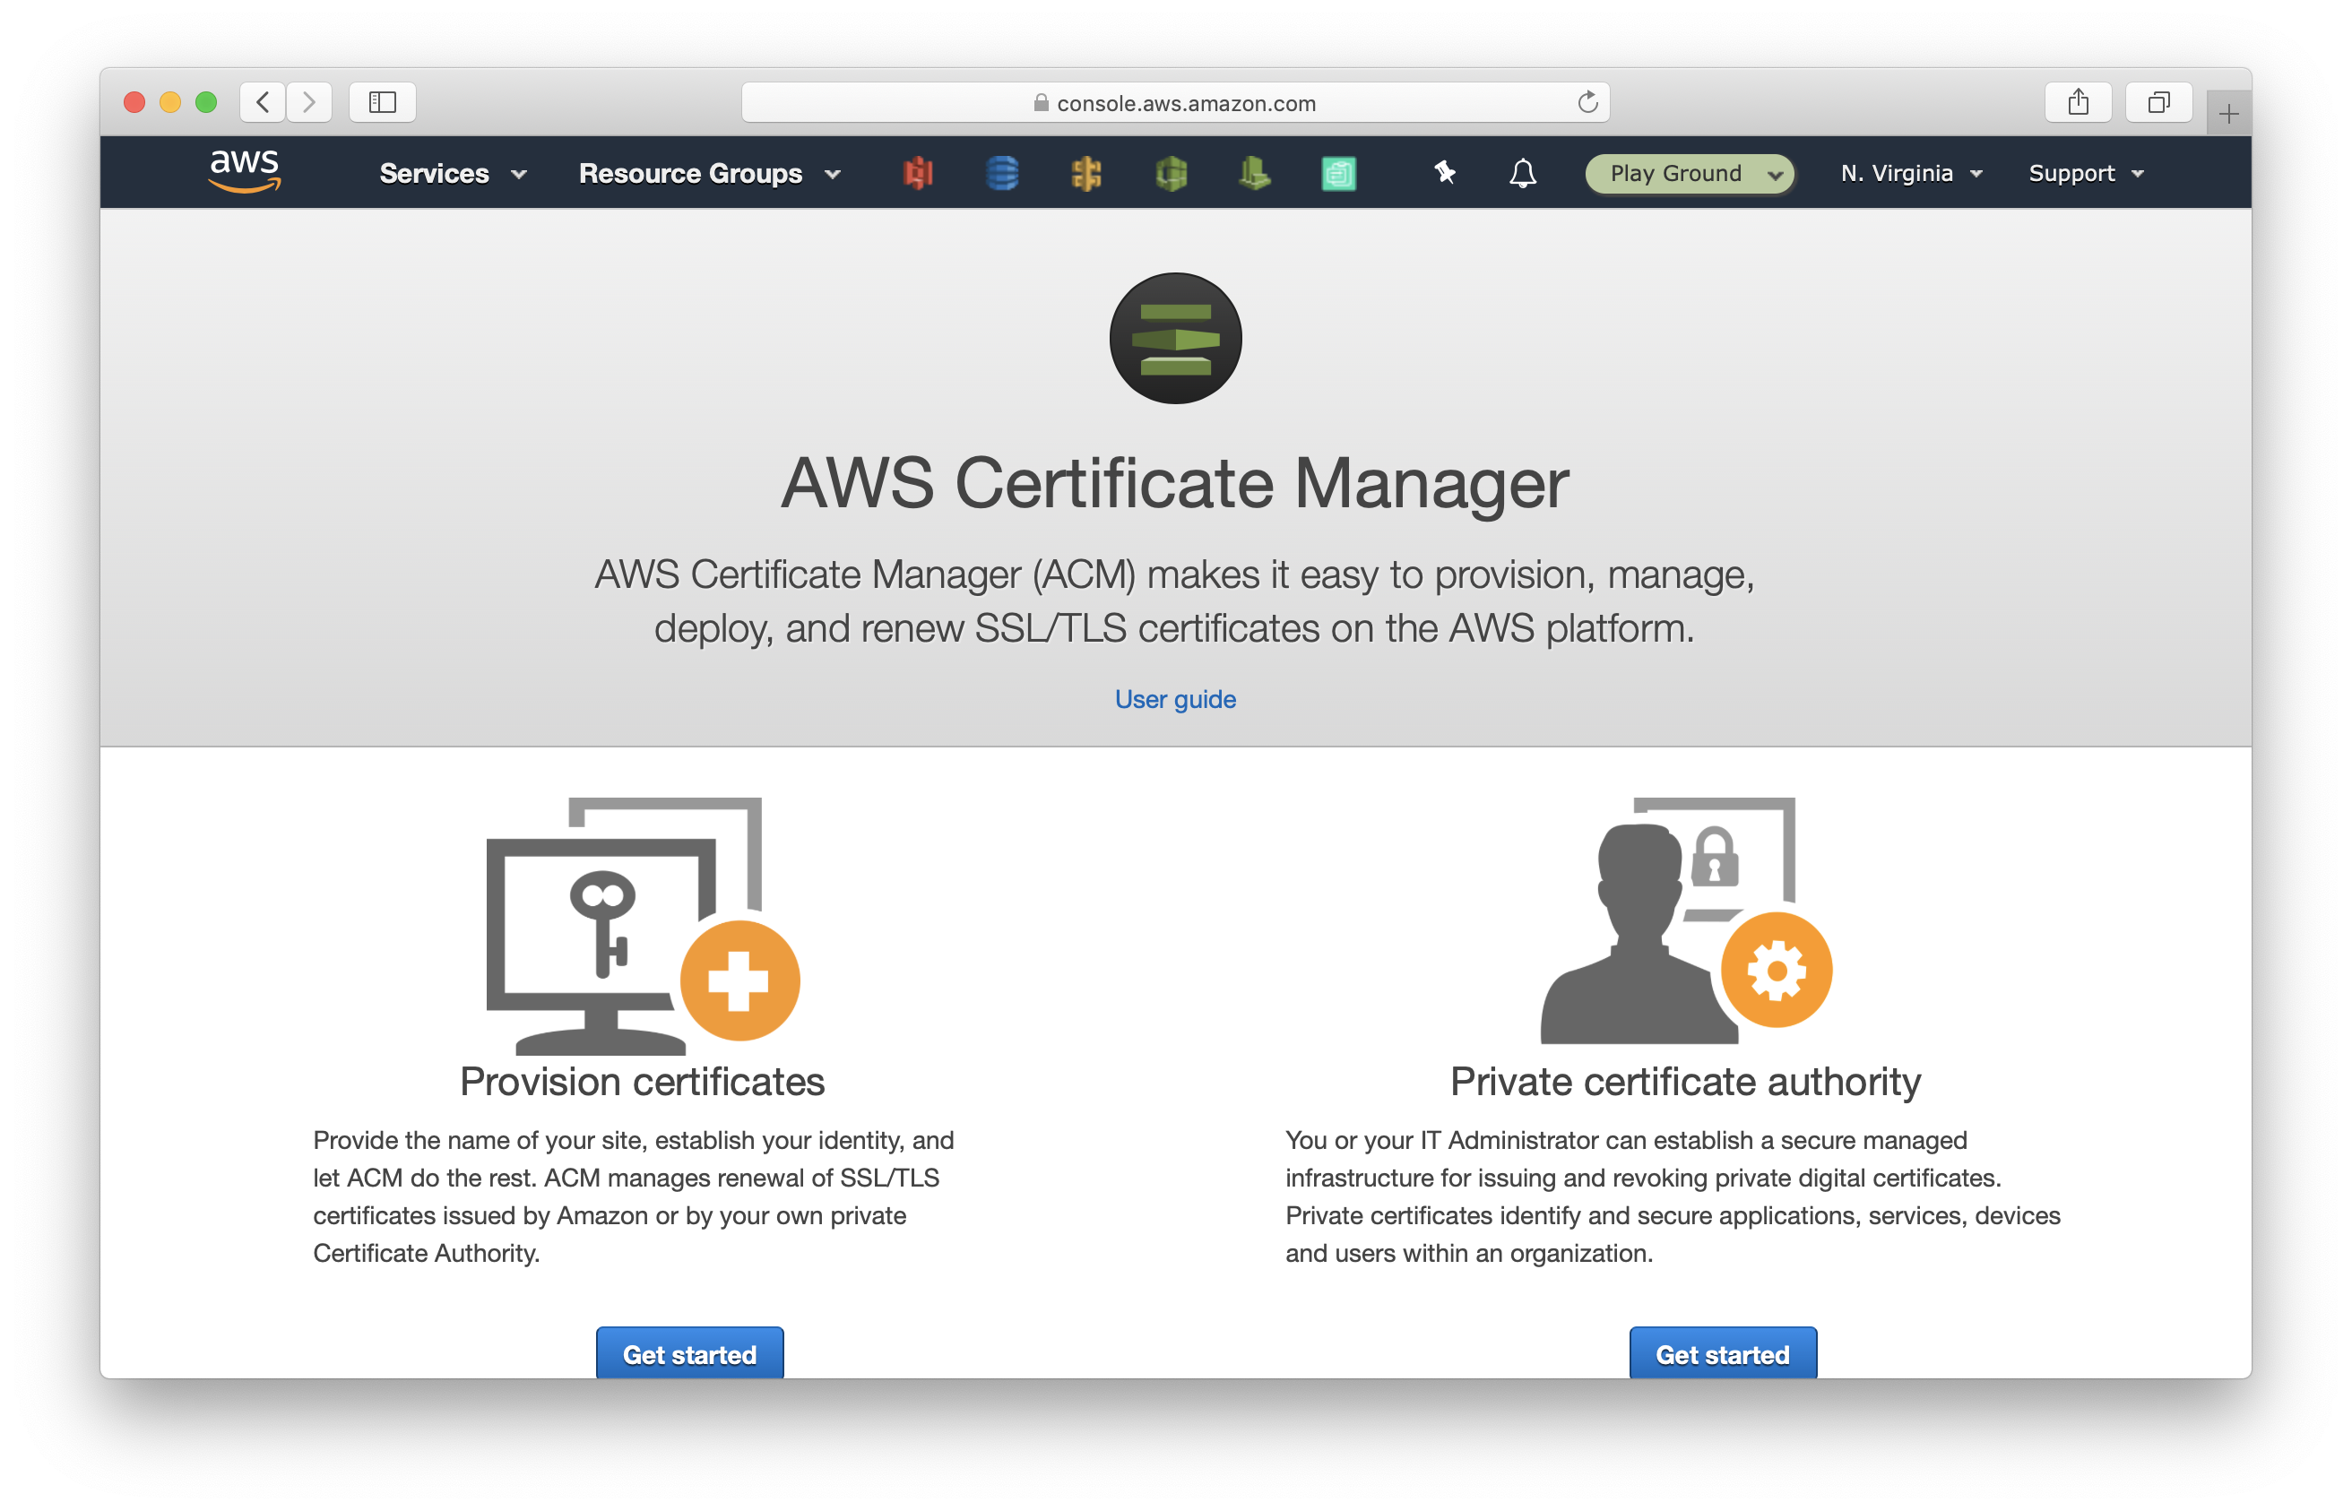Open a new tab with the plus button

coord(2227,114)
